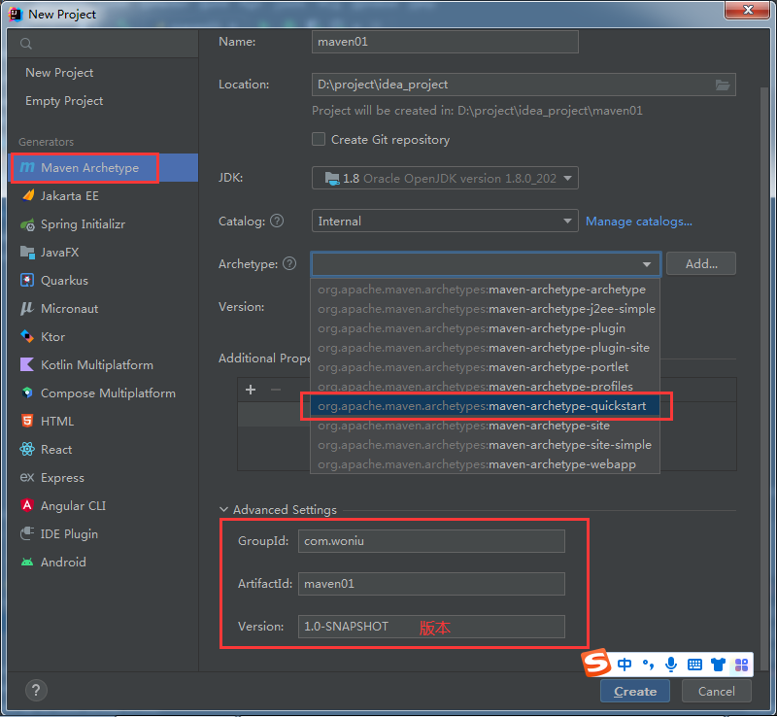This screenshot has width=777, height=717.
Task: Choose maven-archetype-plugin option
Action: [485, 328]
